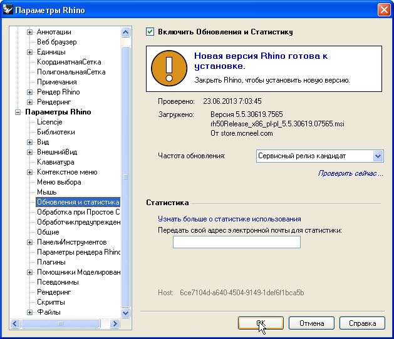394x339 pixels.
Task: Expand the ВнешнийВид tree node
Action: click(29, 153)
